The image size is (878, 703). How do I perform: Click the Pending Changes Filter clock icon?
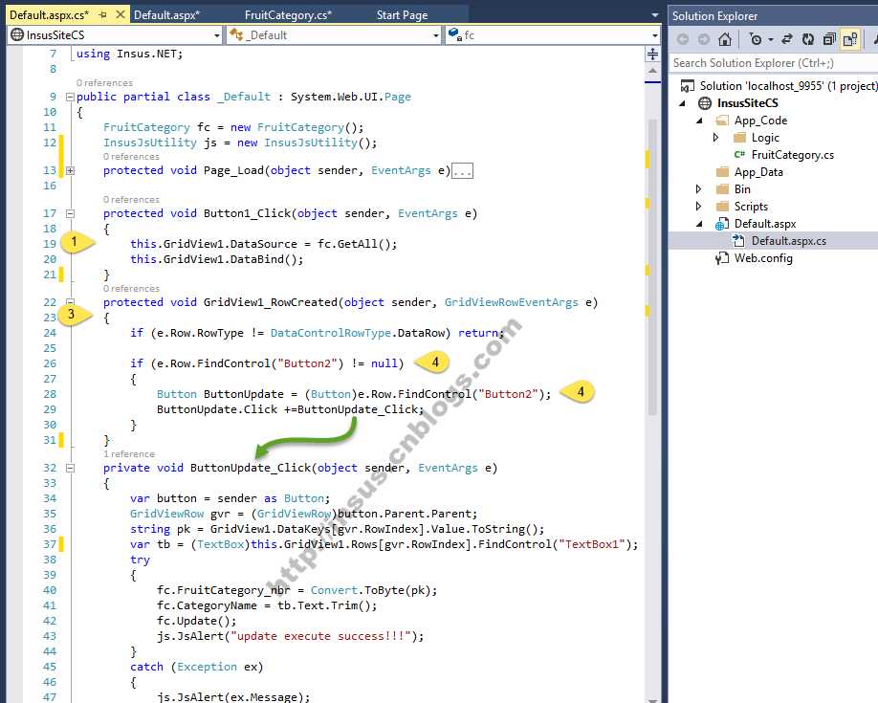[755, 39]
